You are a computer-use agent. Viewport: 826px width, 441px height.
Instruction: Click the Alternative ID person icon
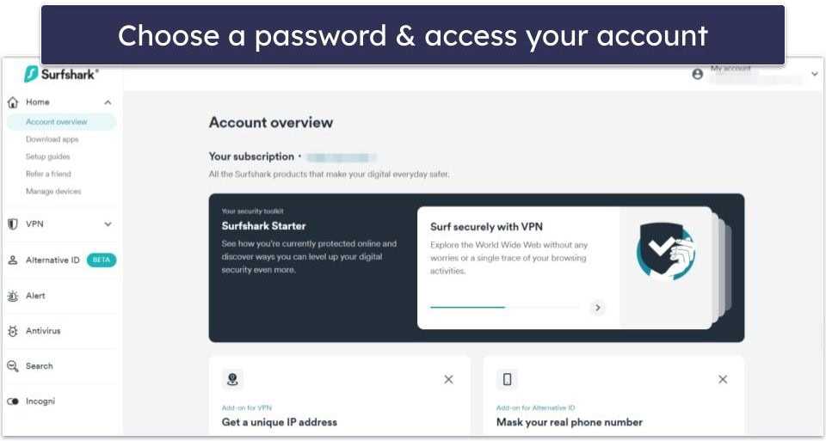13,260
